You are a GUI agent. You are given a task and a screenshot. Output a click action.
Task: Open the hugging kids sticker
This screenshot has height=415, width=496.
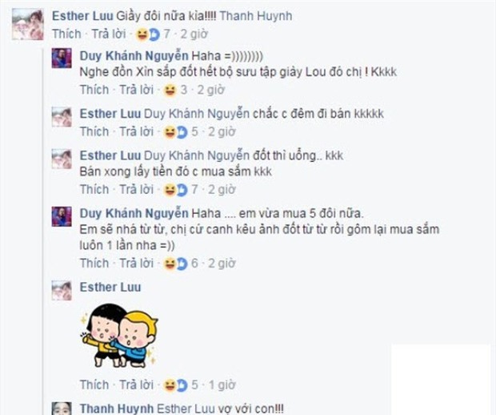tap(119, 336)
